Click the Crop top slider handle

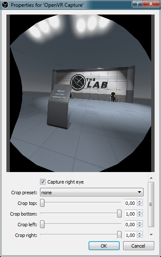(x=42, y=203)
